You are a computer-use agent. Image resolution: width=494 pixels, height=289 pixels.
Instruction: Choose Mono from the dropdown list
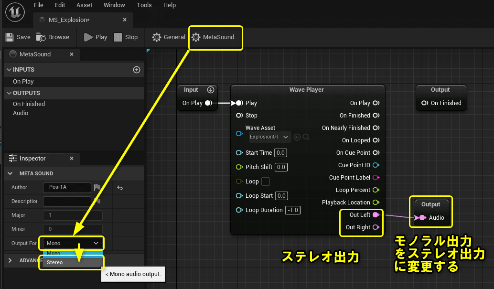tap(73, 253)
